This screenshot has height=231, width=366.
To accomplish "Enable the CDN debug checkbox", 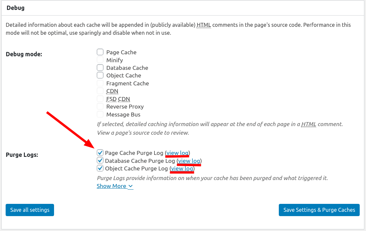I will 100,91.
